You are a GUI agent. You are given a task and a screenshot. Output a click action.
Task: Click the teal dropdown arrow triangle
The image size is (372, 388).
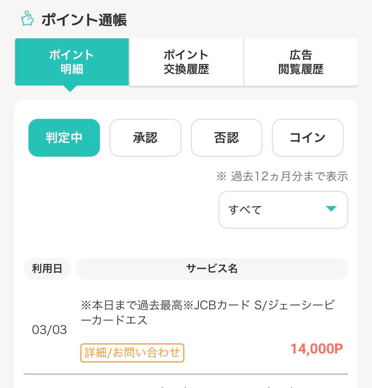pyautogui.click(x=331, y=209)
